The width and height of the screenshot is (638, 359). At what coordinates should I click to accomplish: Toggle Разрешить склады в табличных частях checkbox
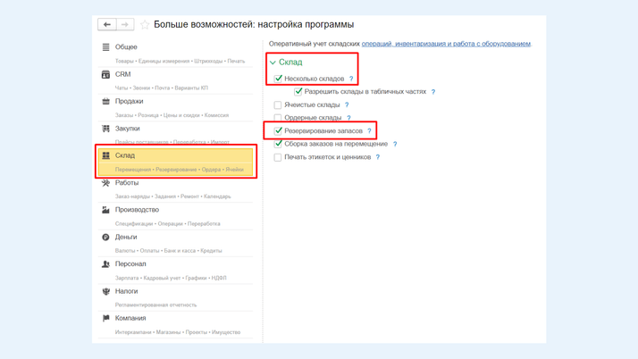click(x=298, y=91)
